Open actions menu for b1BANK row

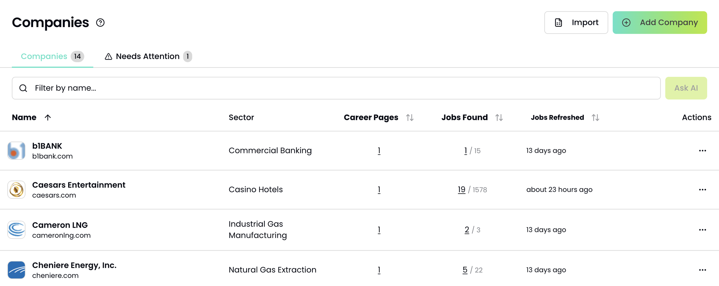pos(702,151)
